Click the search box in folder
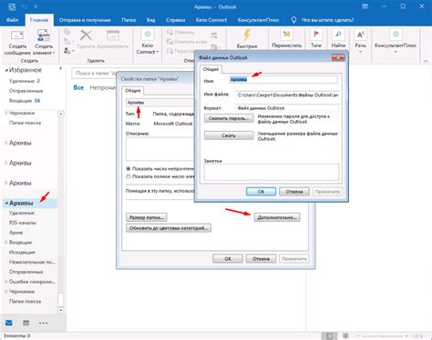 [x=95, y=73]
